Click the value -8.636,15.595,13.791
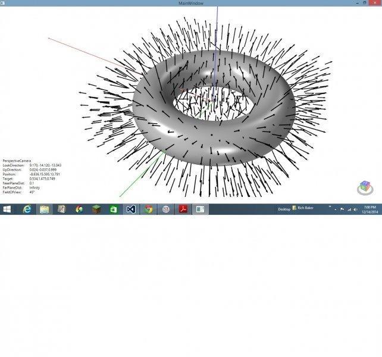 pos(45,174)
